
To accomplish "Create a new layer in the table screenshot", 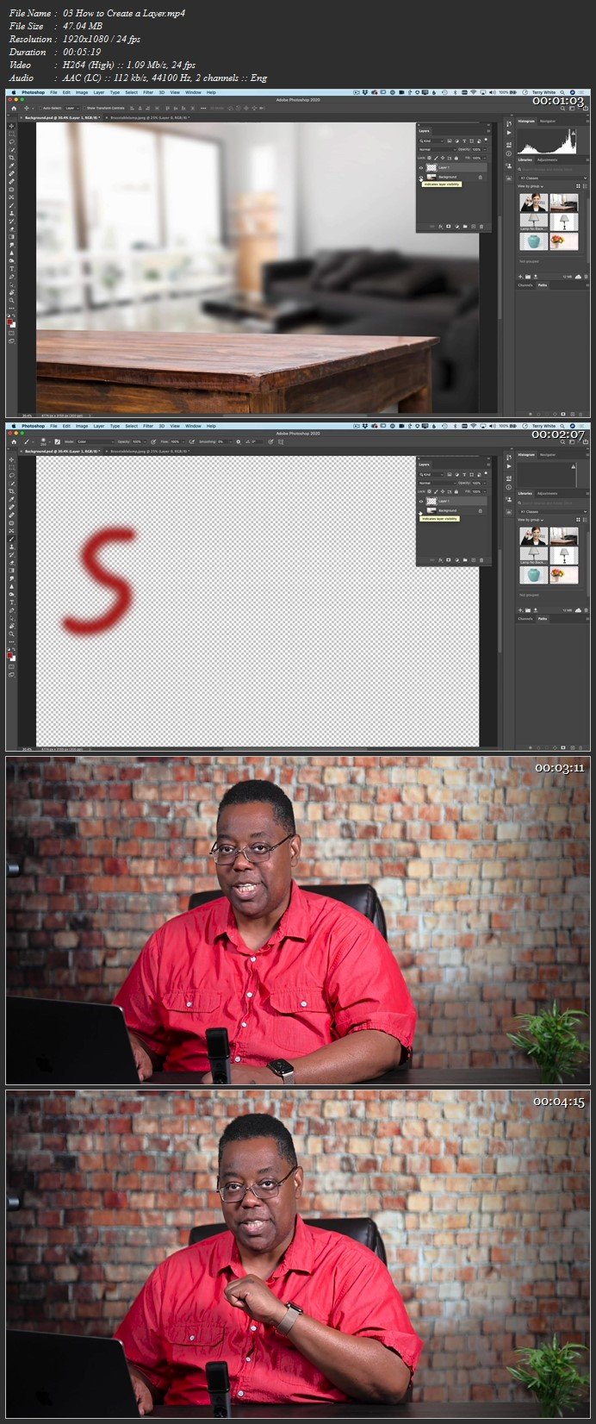I will tap(473, 227).
